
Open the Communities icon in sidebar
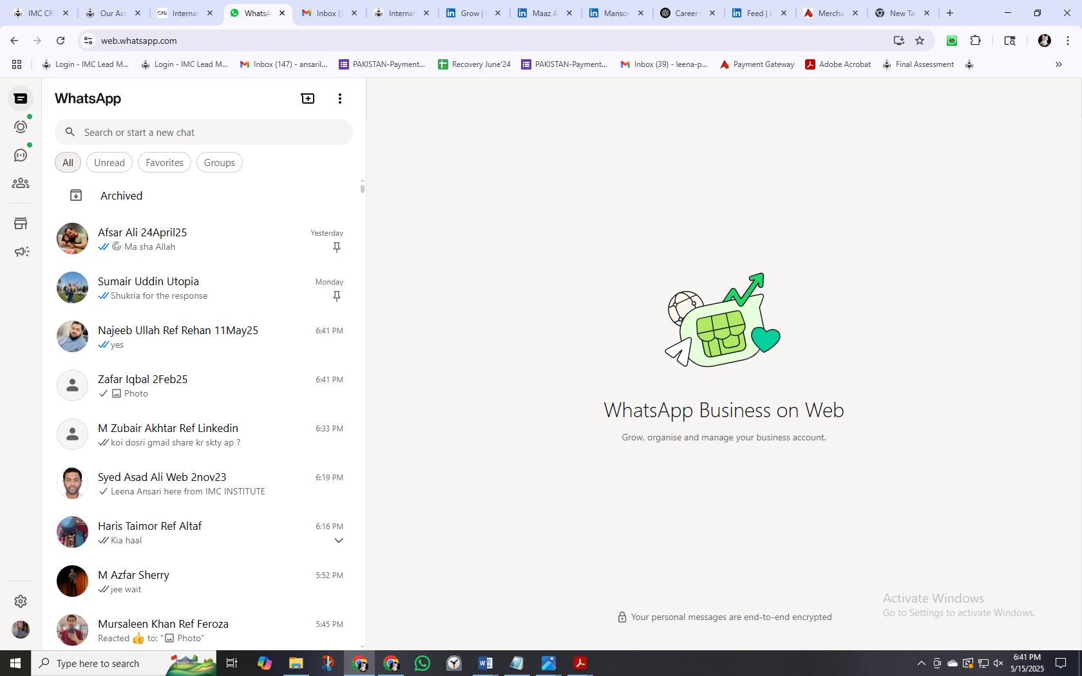21,183
